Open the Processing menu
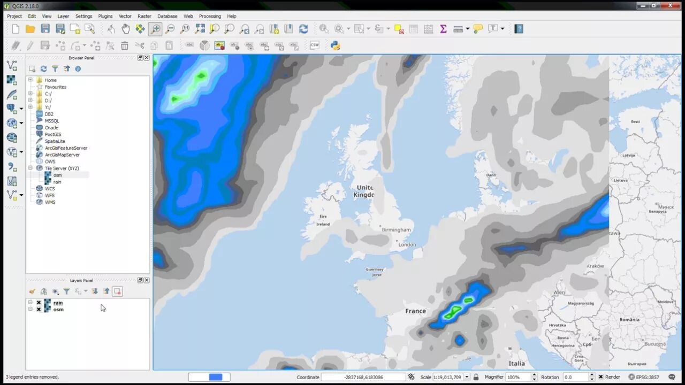 (210, 16)
